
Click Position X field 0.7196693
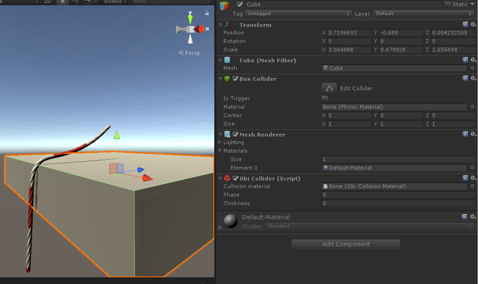tap(349, 33)
